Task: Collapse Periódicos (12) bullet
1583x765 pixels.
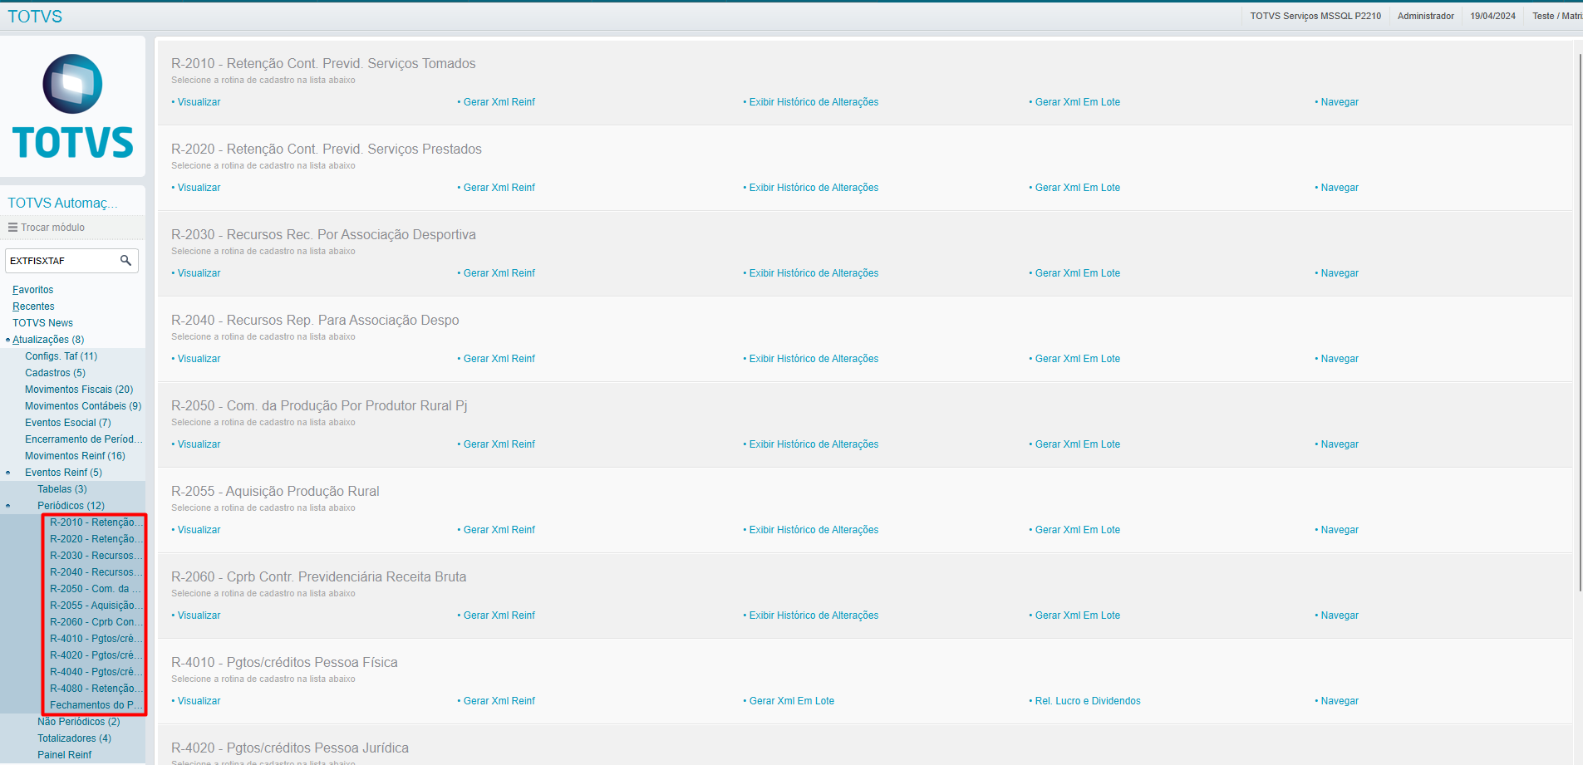Action: (8, 506)
